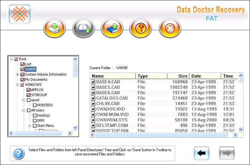Click the file list scroll right arrow
The height and width of the screenshot is (165, 250).
235,135
